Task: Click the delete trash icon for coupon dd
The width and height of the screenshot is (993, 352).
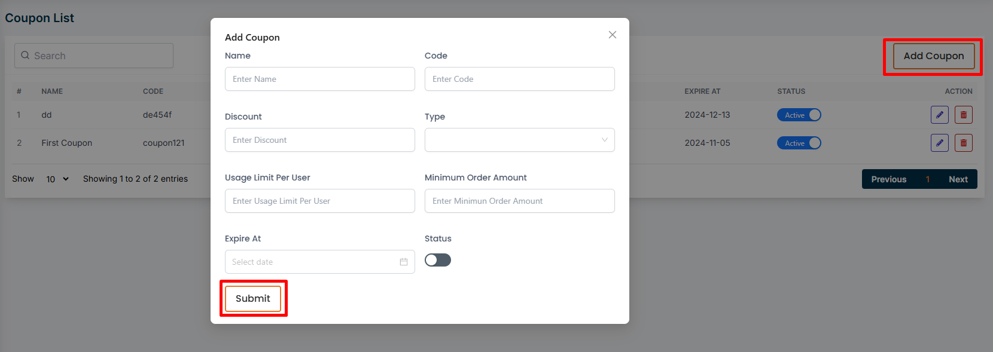Action: point(963,115)
